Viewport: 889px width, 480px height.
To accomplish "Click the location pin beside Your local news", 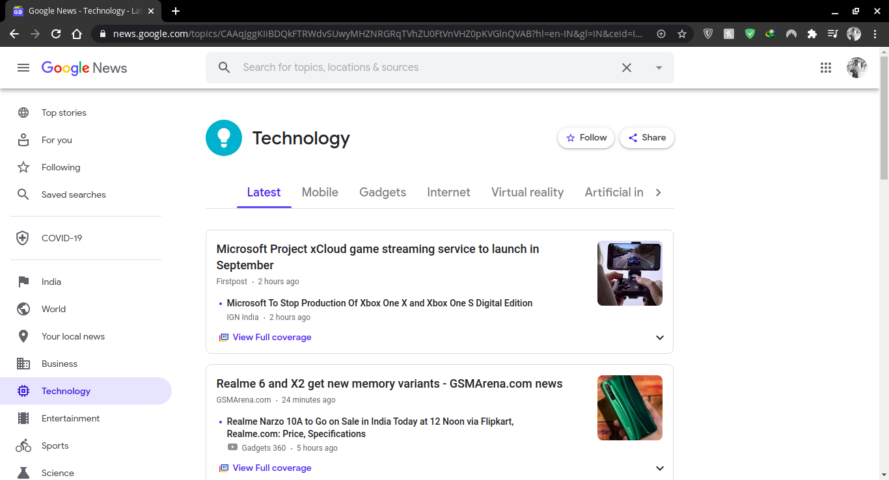I will point(23,336).
